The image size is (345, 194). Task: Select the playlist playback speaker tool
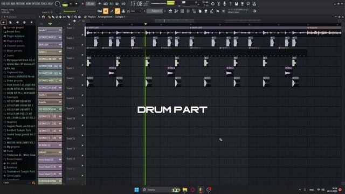[79, 17]
